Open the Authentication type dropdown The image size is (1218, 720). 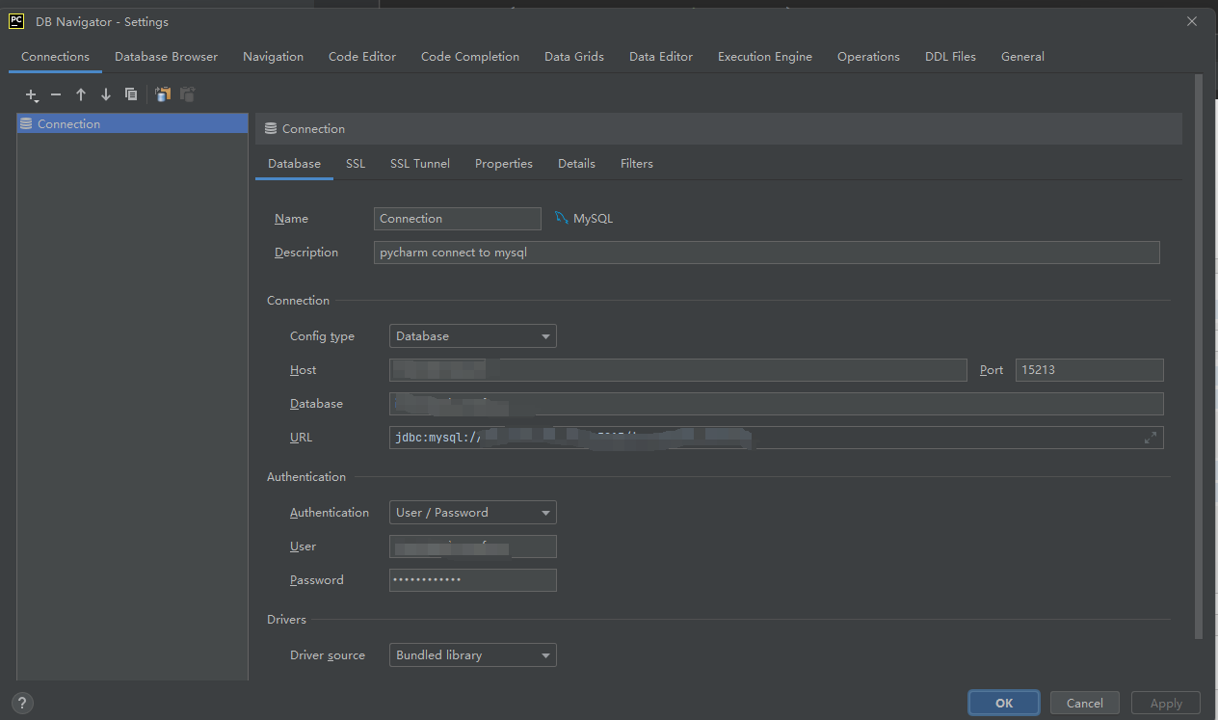click(x=473, y=513)
